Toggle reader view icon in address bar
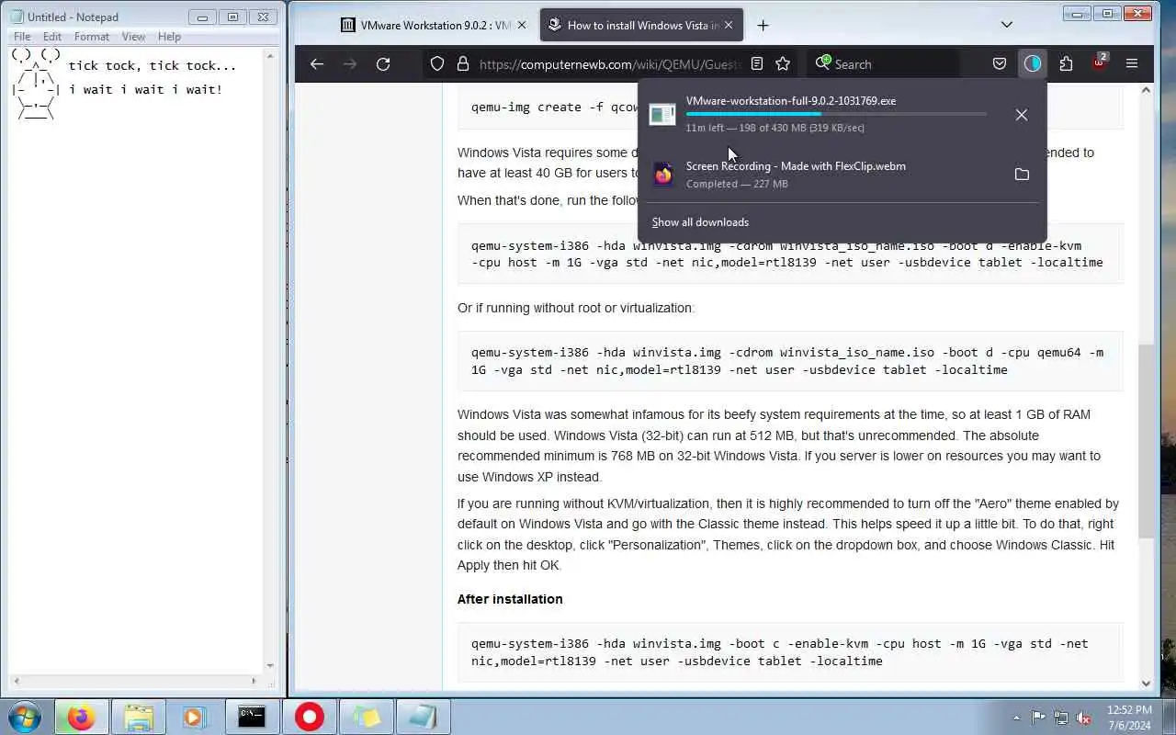The width and height of the screenshot is (1176, 735). 757,63
